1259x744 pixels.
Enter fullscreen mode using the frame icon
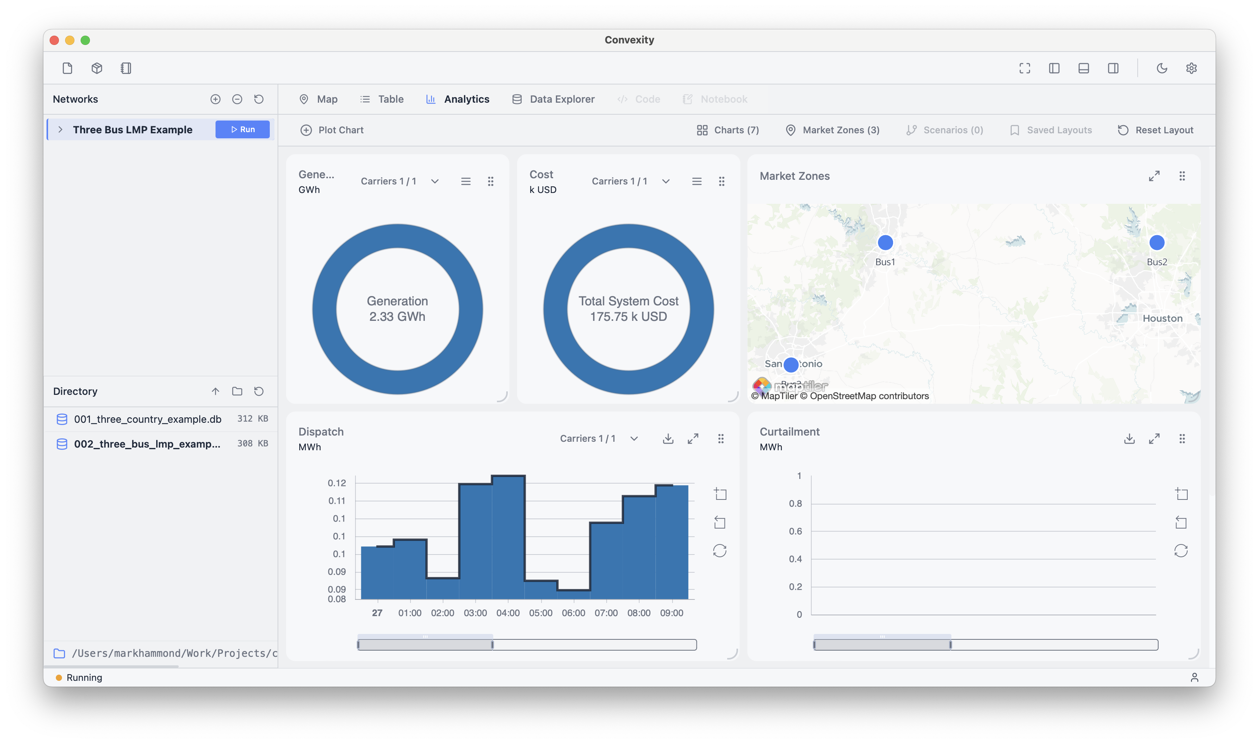pos(1024,68)
